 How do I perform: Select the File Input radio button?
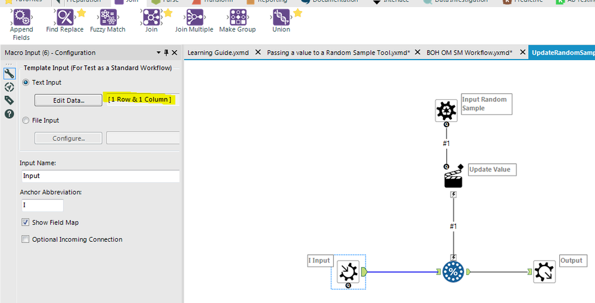point(26,120)
